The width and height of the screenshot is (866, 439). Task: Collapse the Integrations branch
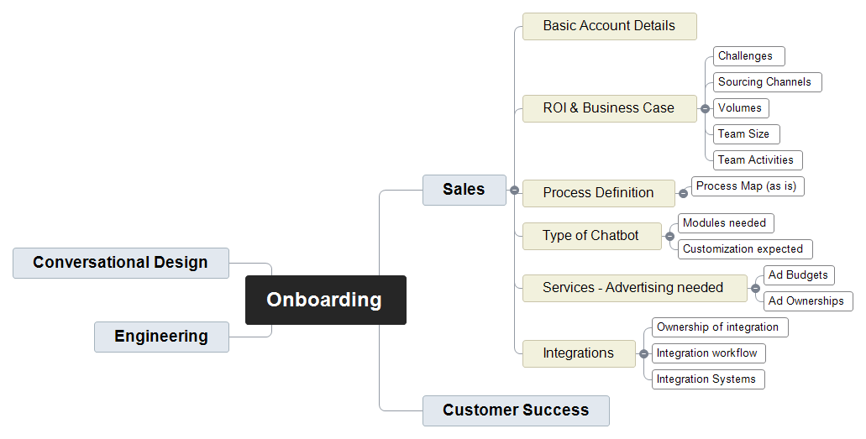643,353
